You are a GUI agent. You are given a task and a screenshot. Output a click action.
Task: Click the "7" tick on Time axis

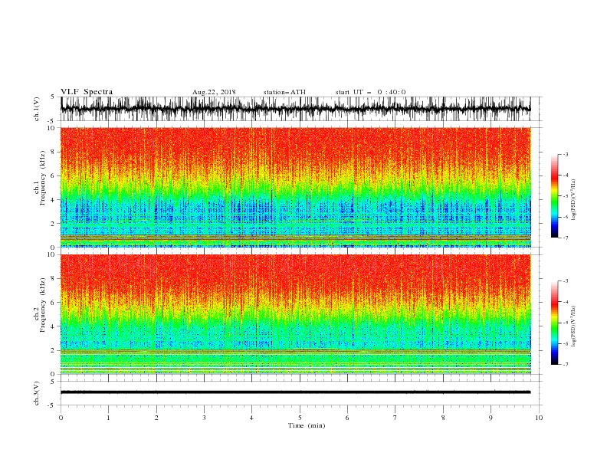(x=395, y=418)
